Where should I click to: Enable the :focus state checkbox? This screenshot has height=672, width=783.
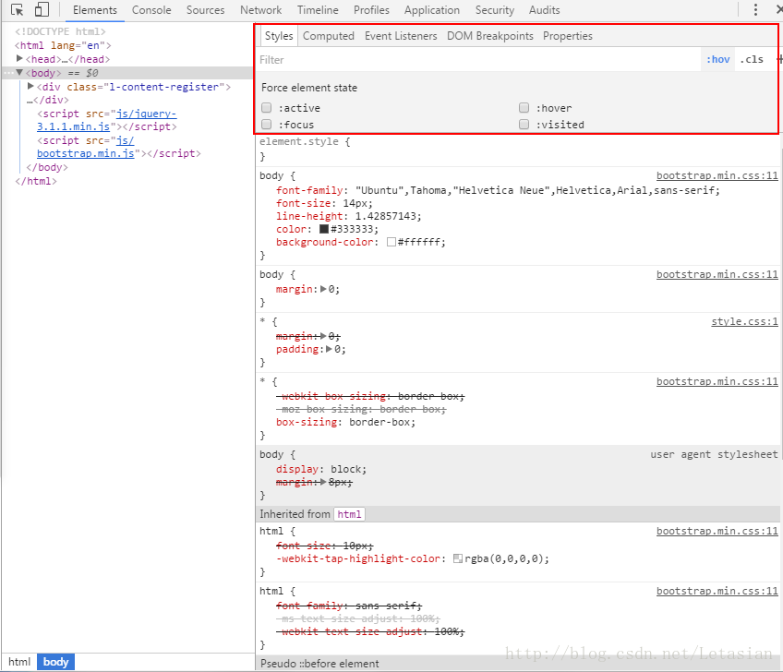267,125
